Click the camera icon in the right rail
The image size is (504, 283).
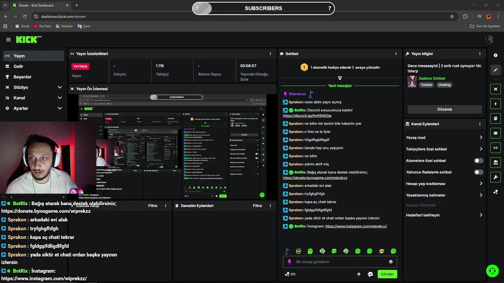pos(495,162)
